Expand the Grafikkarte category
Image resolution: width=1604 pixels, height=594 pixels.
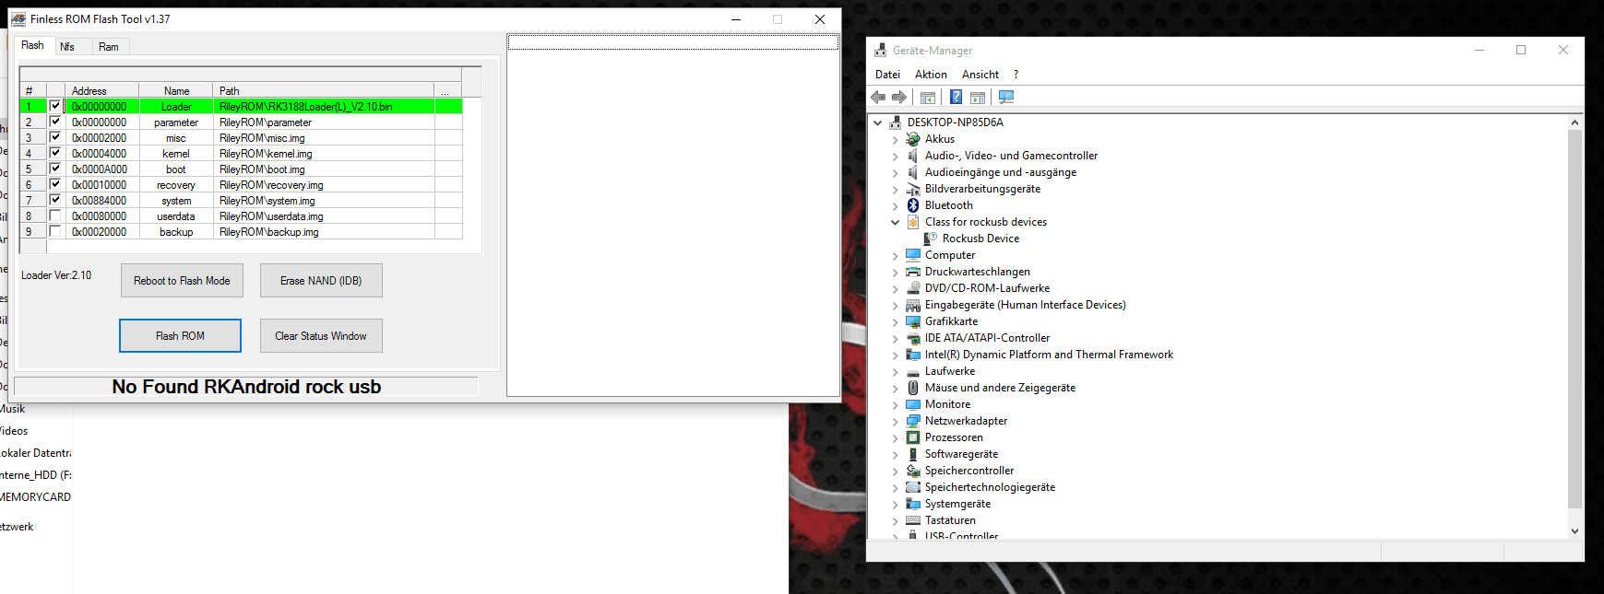tap(895, 321)
